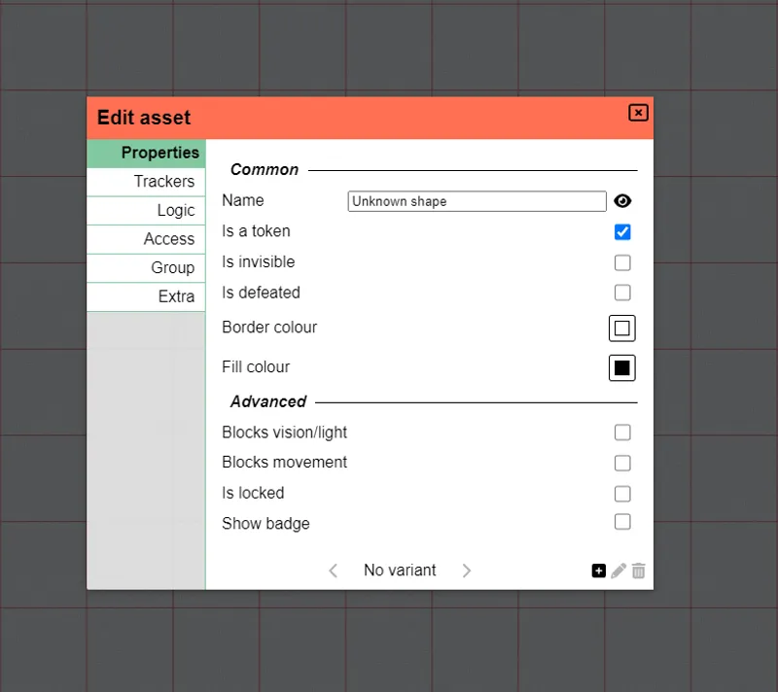Delete the variant using the trash icon
This screenshot has height=692, width=778.
[x=638, y=571]
